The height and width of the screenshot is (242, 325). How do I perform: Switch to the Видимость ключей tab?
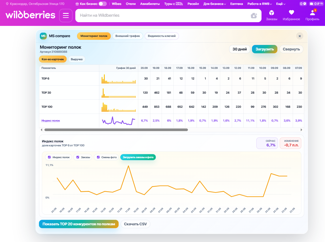pos(162,36)
